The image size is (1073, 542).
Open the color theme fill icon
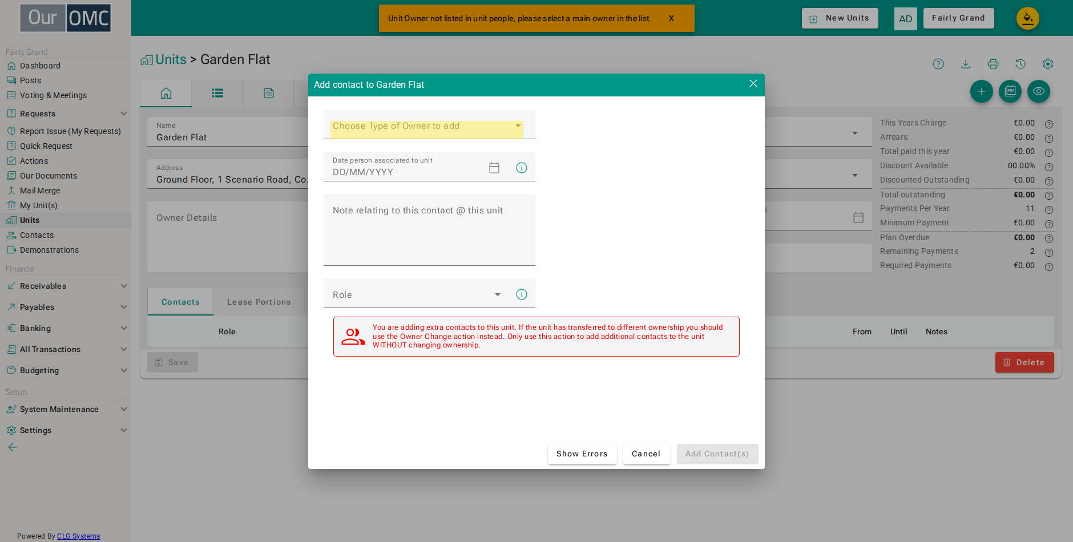[x=1028, y=18]
